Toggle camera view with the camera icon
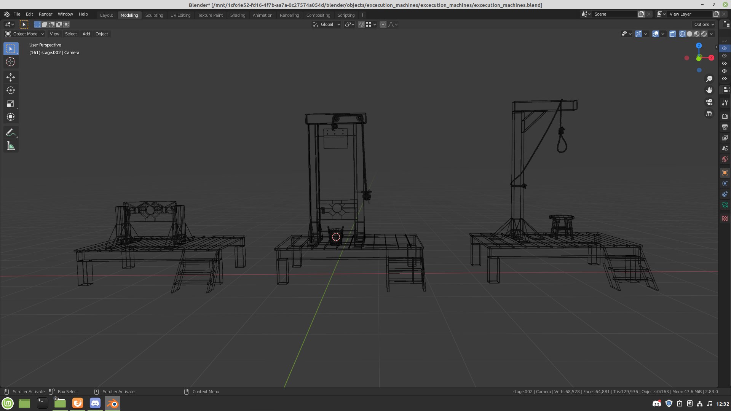 tap(709, 102)
